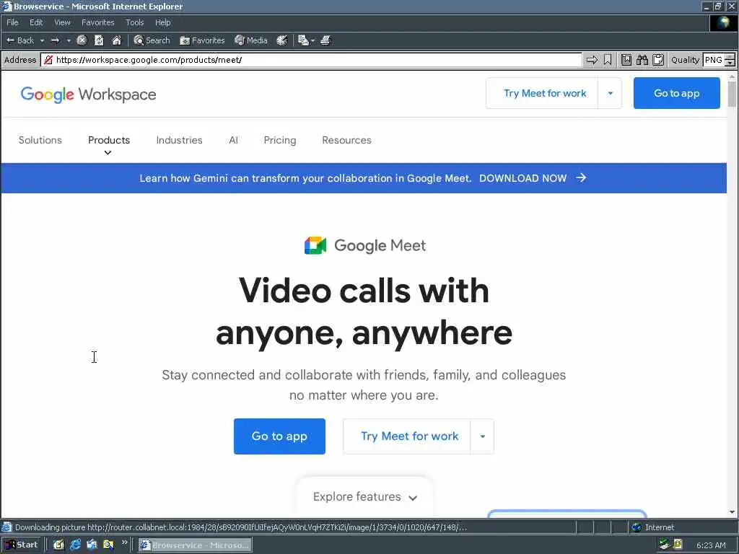Click the Google Meet camera logo icon
The width and height of the screenshot is (739, 554).
coord(315,245)
